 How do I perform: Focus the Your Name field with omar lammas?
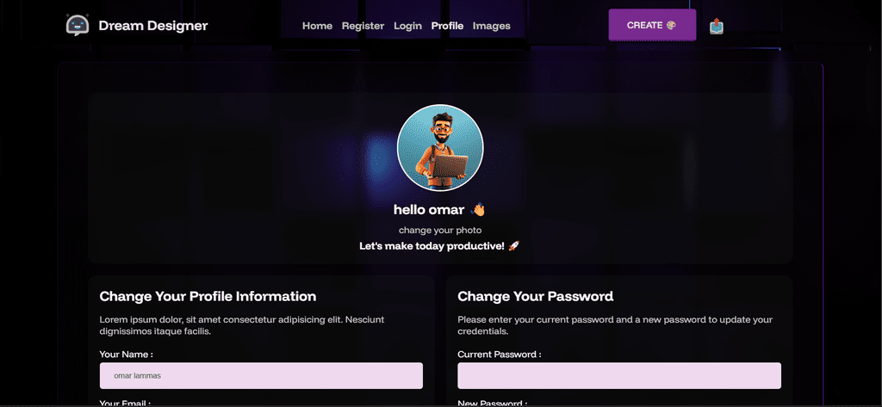click(x=261, y=375)
